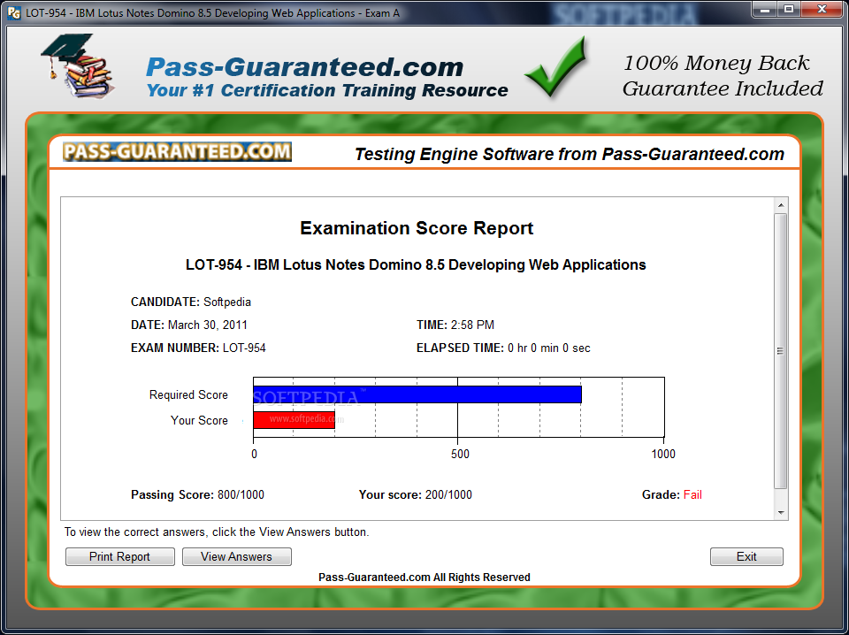Click the red 'Fail' grade

pyautogui.click(x=692, y=494)
